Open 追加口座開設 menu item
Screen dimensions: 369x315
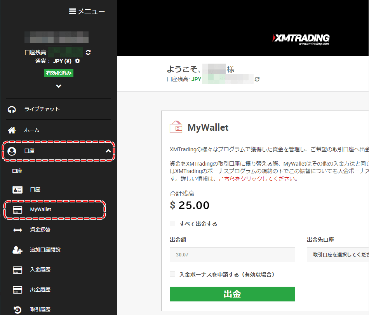tap(45, 250)
